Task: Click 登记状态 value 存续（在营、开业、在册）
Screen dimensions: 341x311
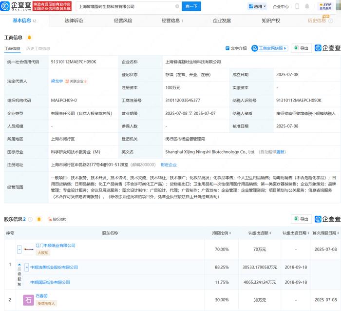Action: 188,75
